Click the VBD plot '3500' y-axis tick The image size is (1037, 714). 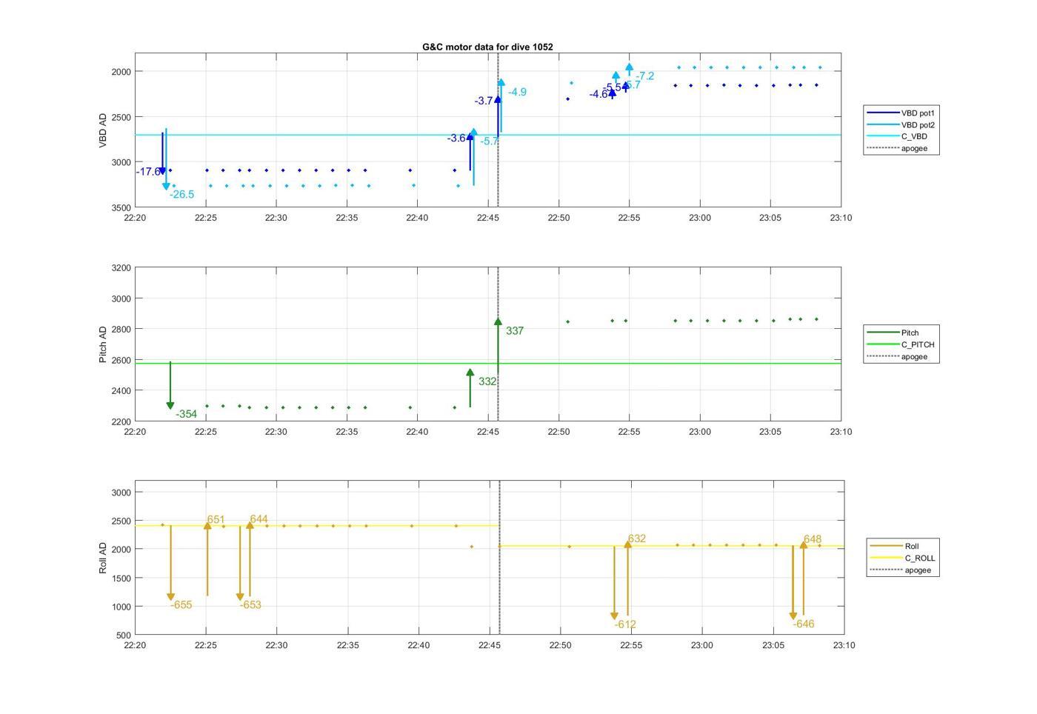[x=120, y=208]
